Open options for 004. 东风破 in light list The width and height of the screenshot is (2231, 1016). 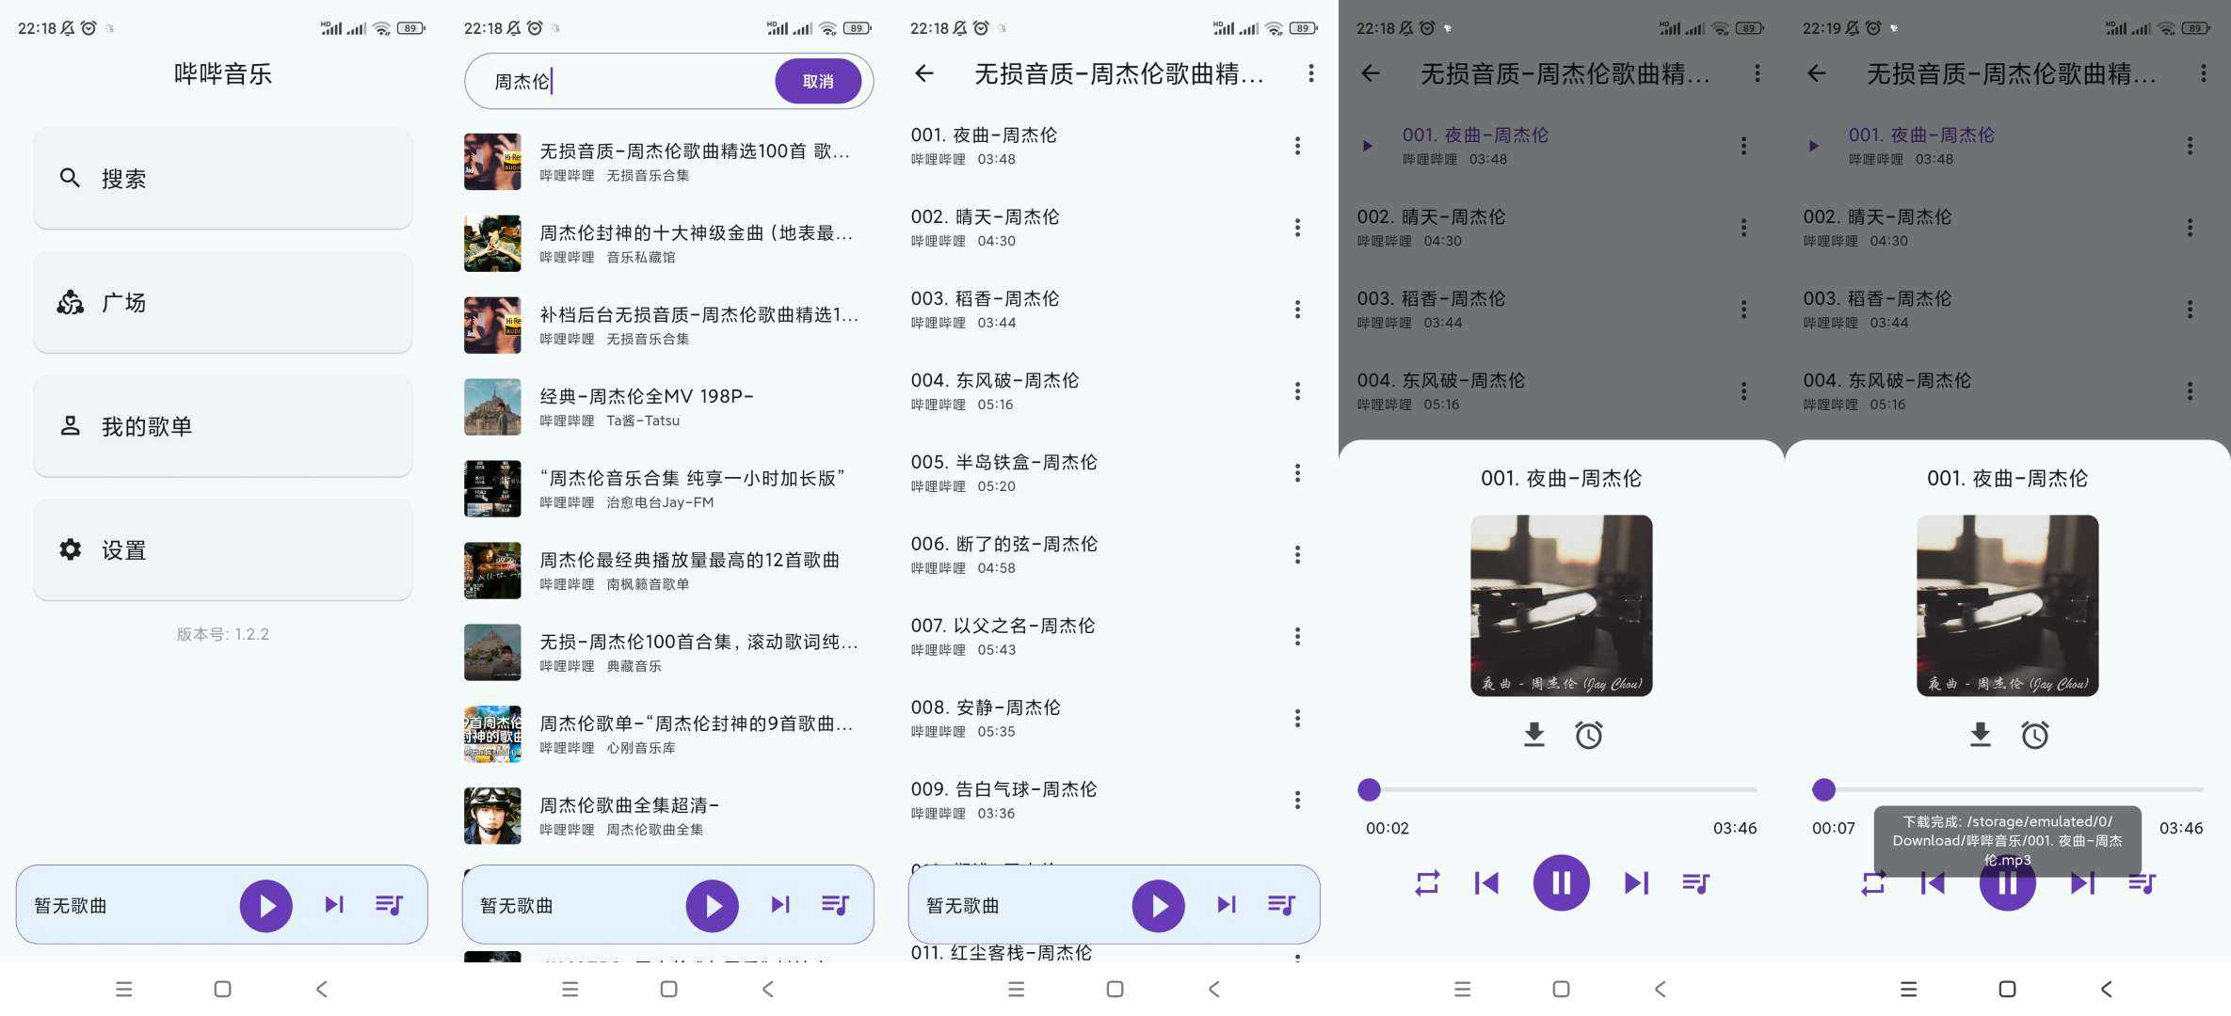coord(1297,391)
